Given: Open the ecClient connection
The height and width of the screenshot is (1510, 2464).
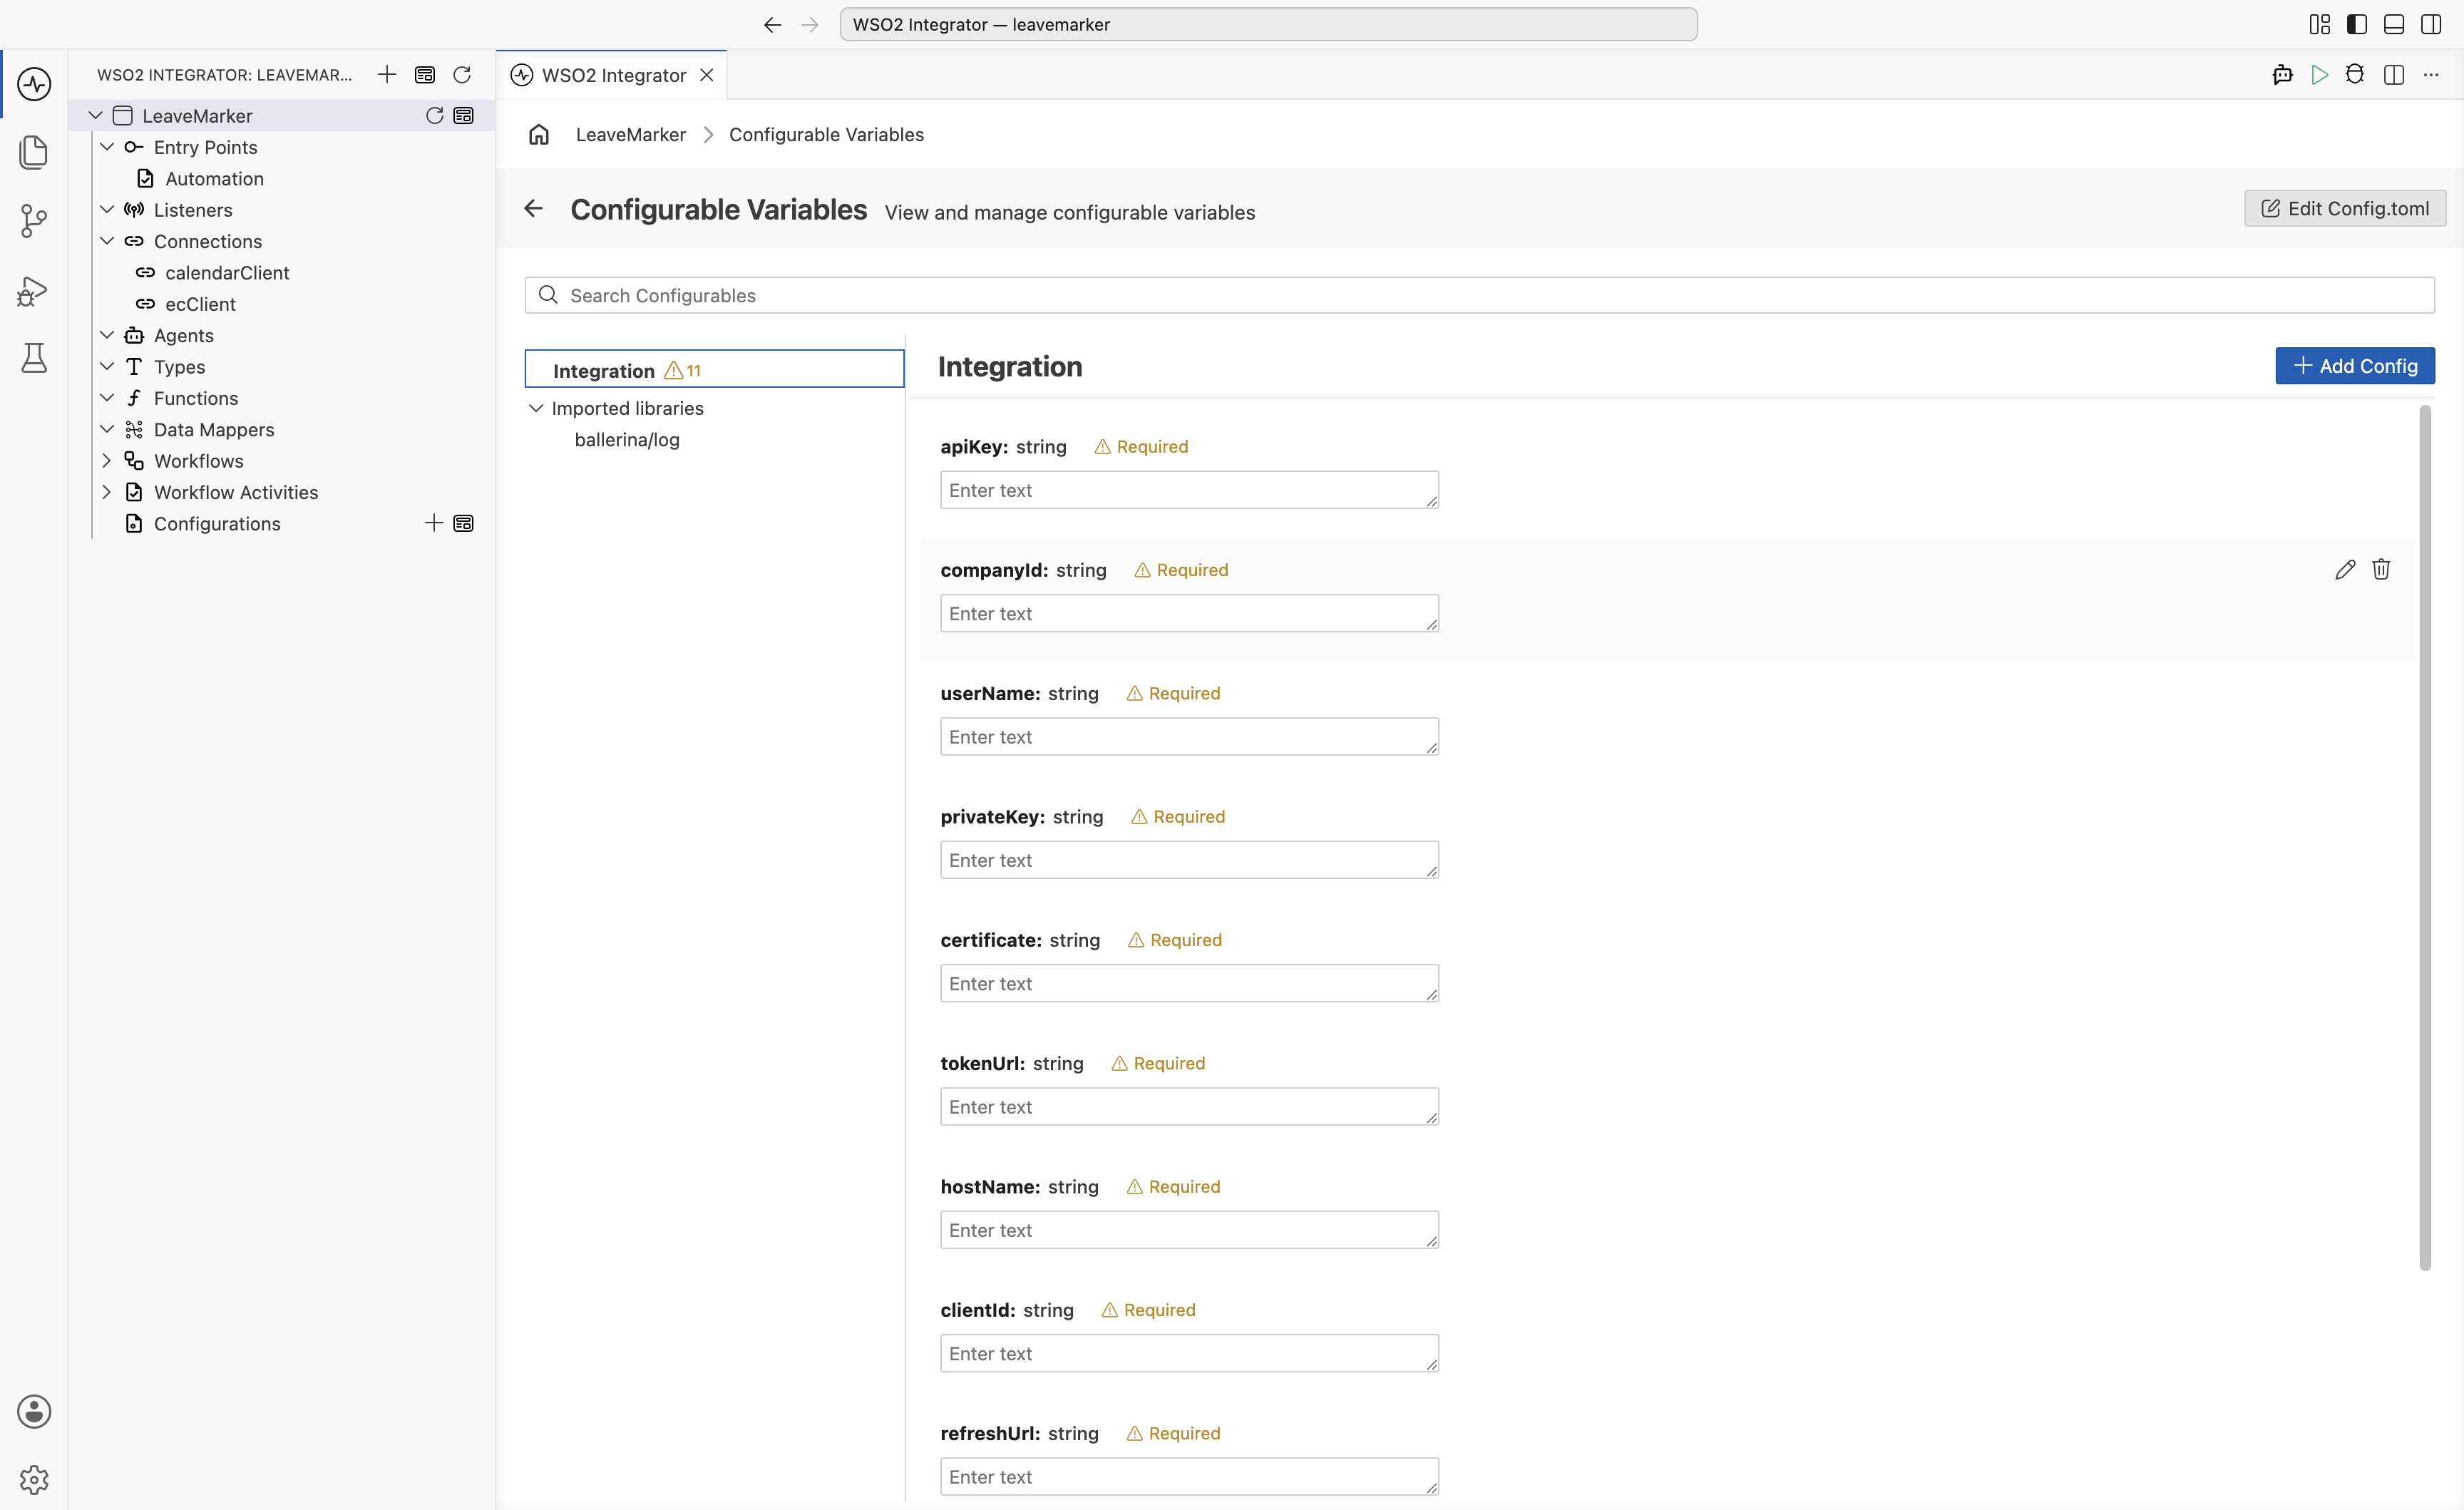Looking at the screenshot, I should pos(200,304).
